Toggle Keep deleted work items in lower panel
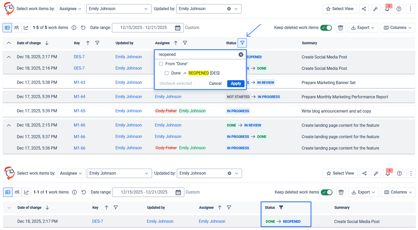The image size is (418, 230). (327, 192)
